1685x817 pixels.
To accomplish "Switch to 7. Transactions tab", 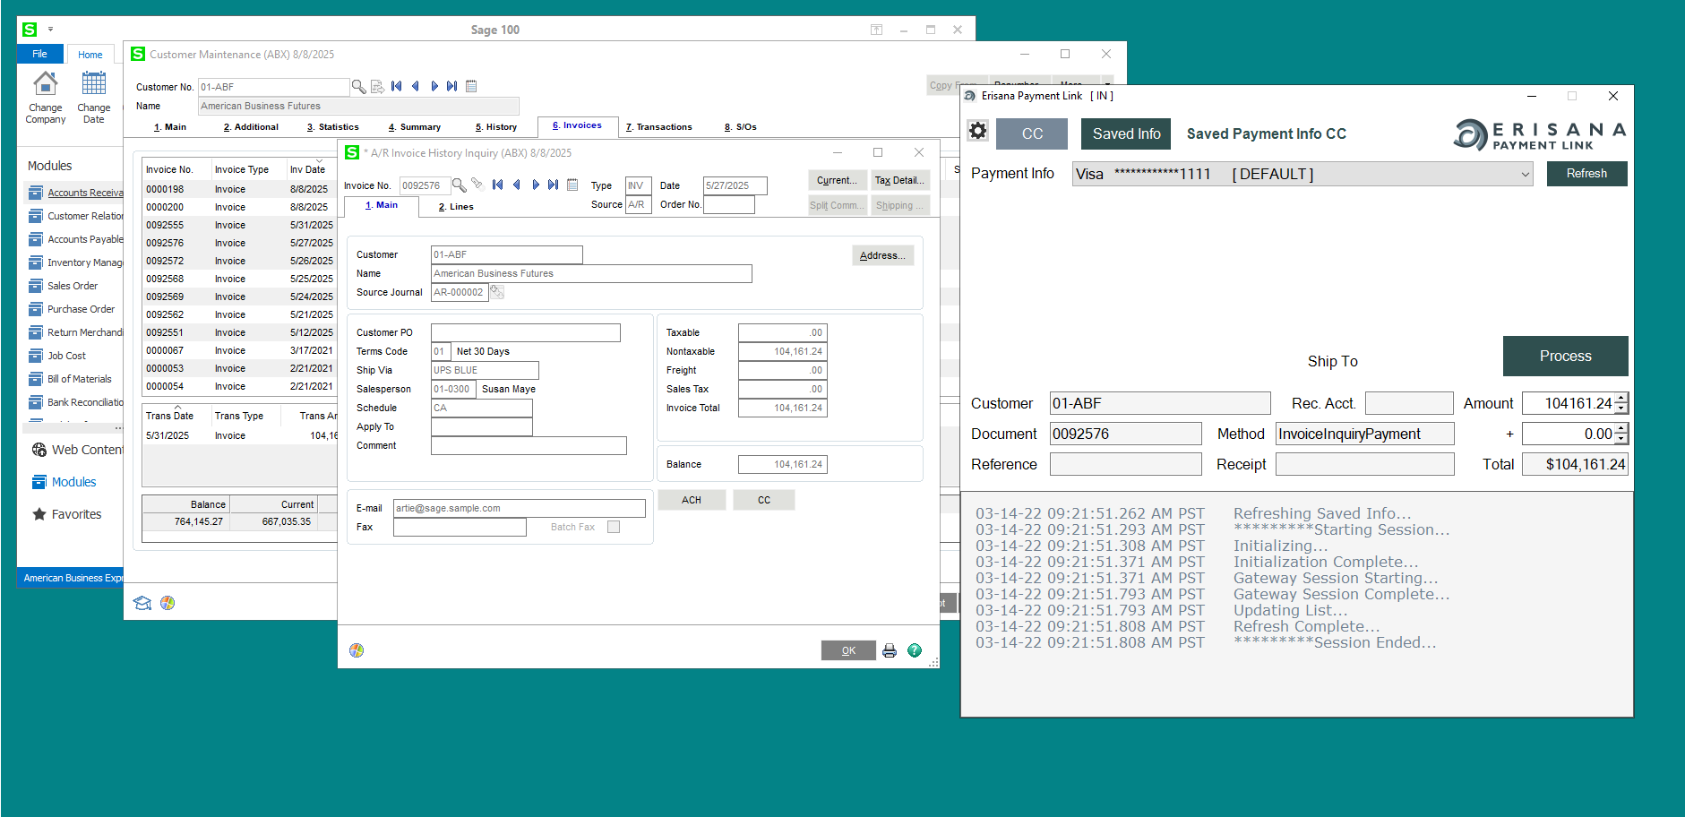I will tap(659, 127).
